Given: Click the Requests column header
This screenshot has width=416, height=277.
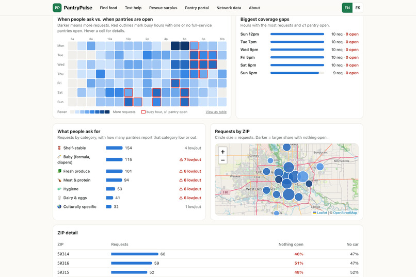Looking at the screenshot, I should (120, 245).
